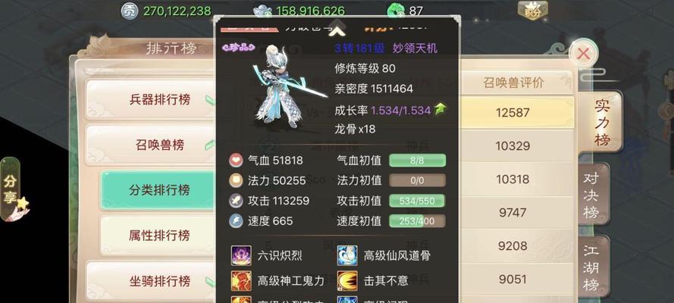Click the green jade currency icon
This screenshot has height=303, width=674.
click(x=396, y=11)
